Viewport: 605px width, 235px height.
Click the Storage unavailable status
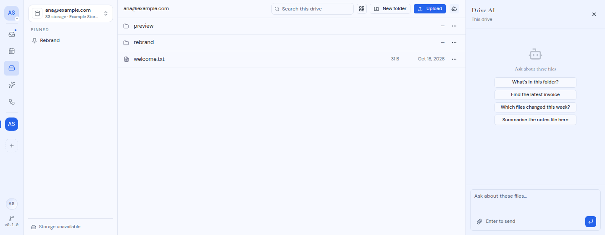pyautogui.click(x=56, y=227)
